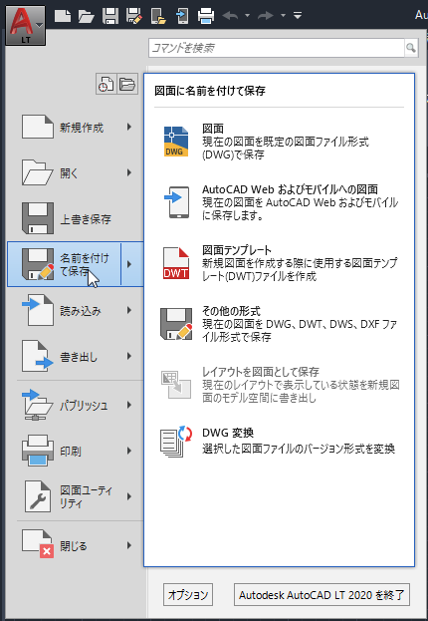Click the Redo arrow icon
This screenshot has height=621, width=428.
pyautogui.click(x=266, y=16)
